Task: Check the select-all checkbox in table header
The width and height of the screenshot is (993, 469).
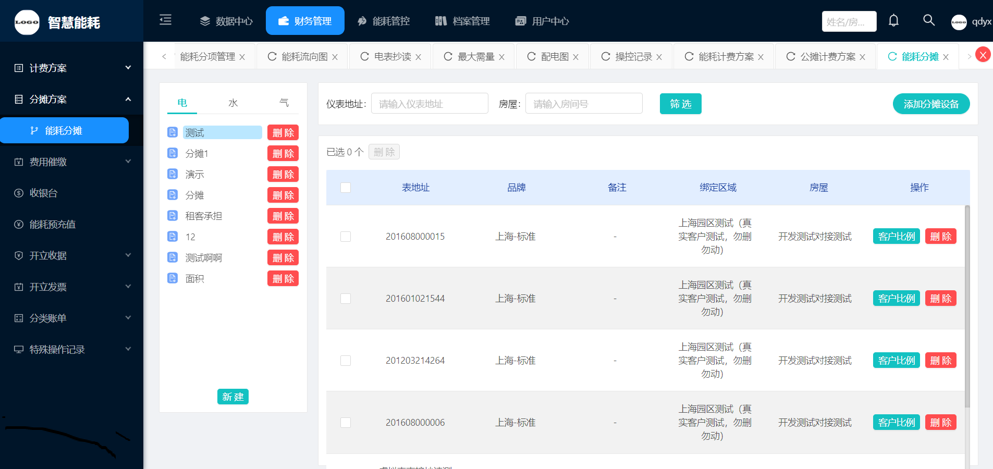Action: point(346,188)
